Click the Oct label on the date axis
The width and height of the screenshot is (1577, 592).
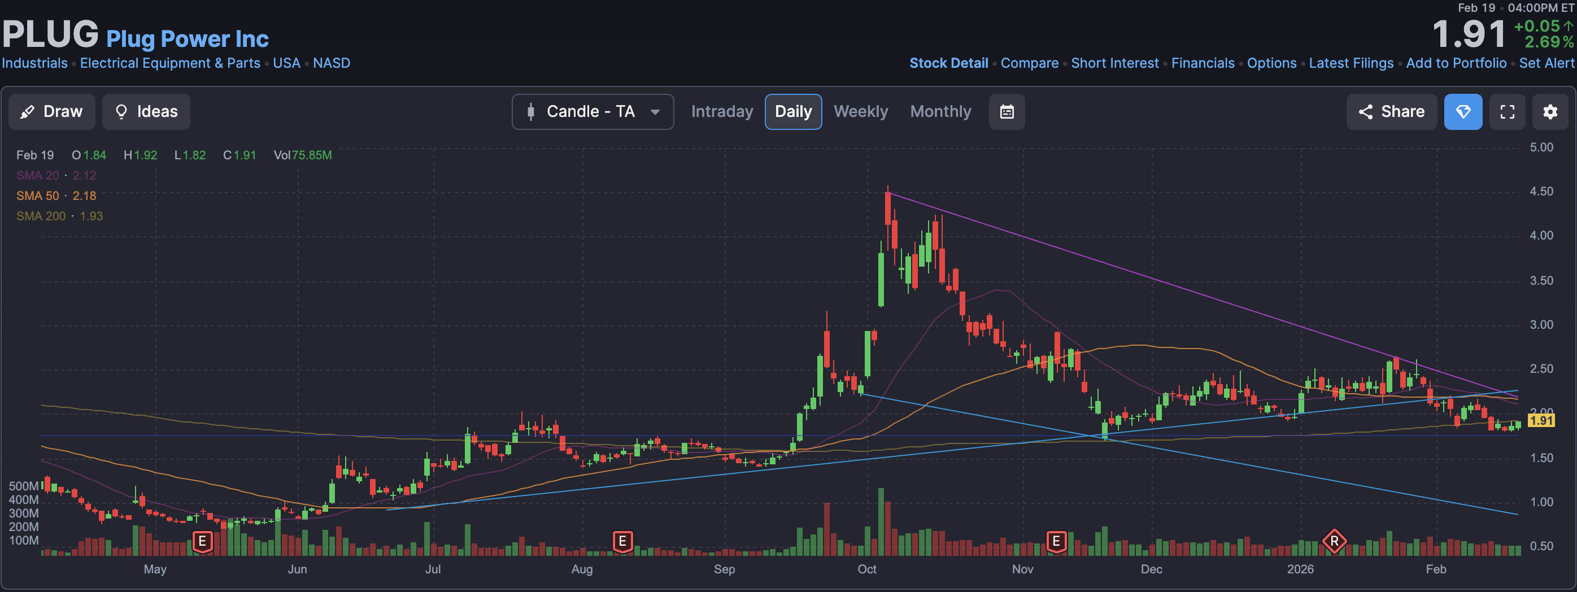click(866, 569)
